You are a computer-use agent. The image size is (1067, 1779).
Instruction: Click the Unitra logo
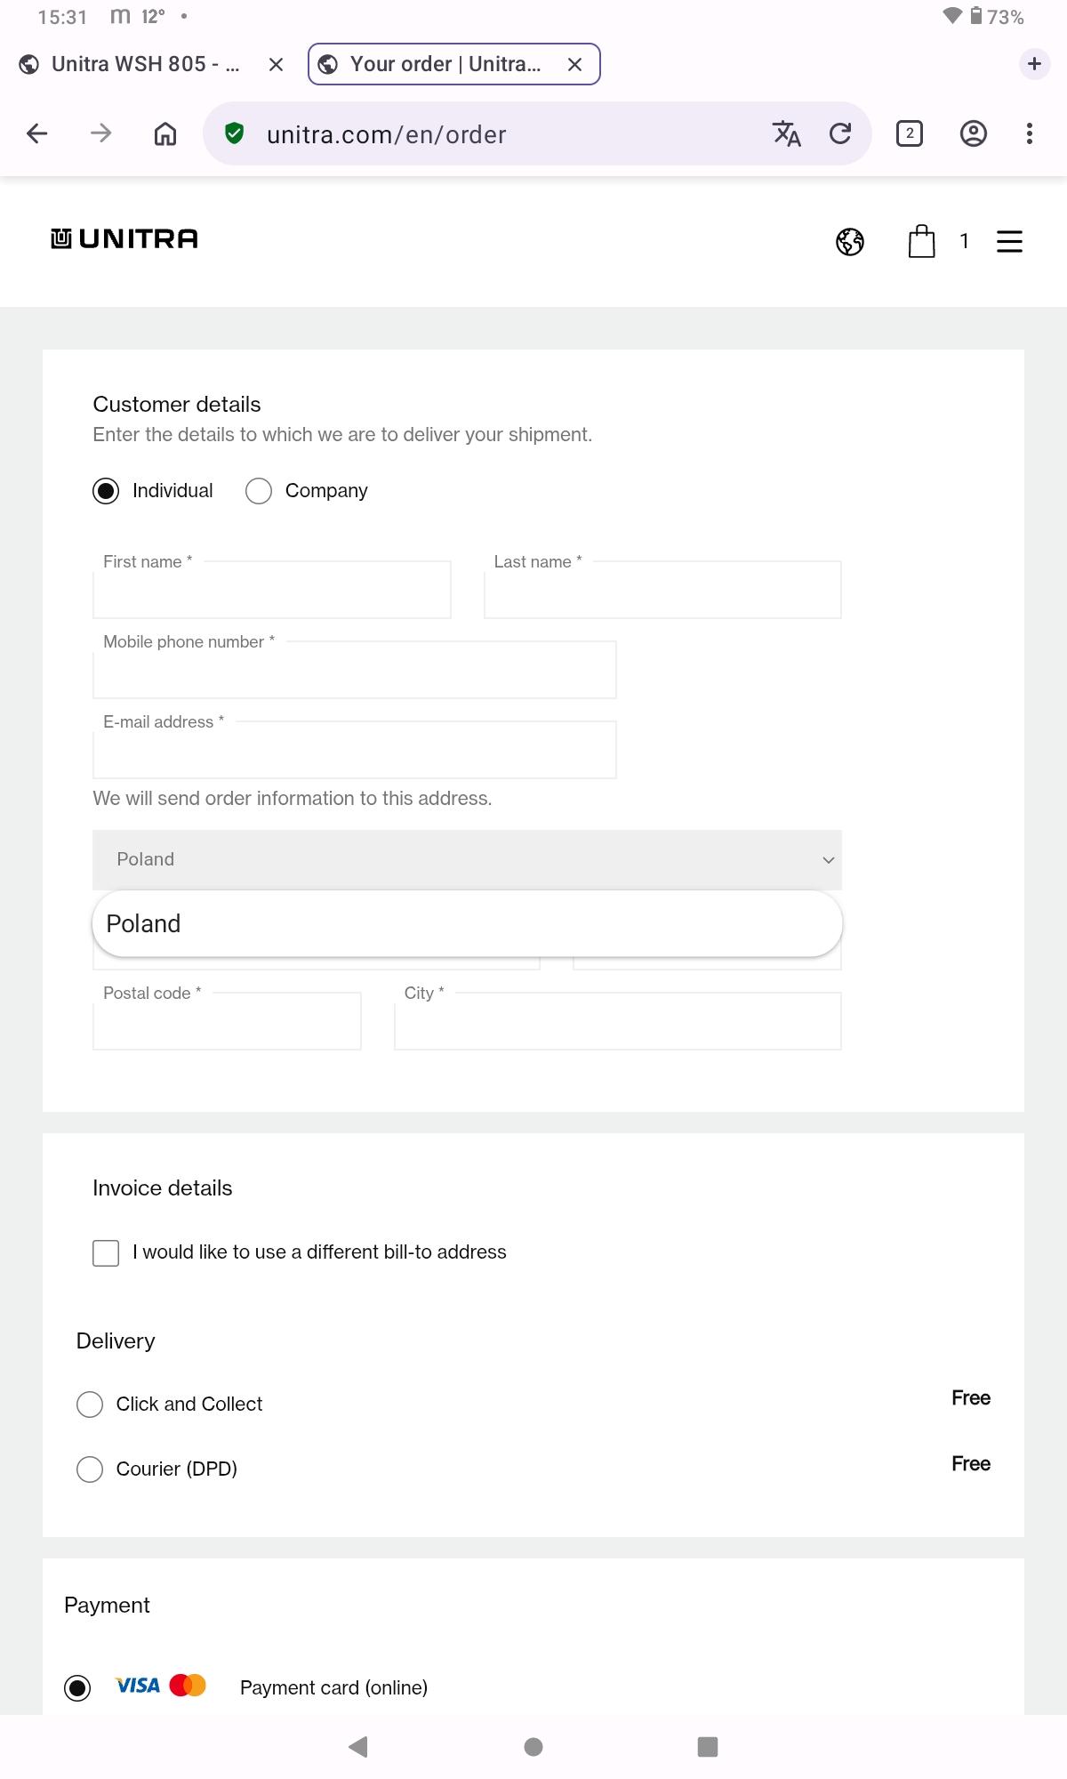124,239
